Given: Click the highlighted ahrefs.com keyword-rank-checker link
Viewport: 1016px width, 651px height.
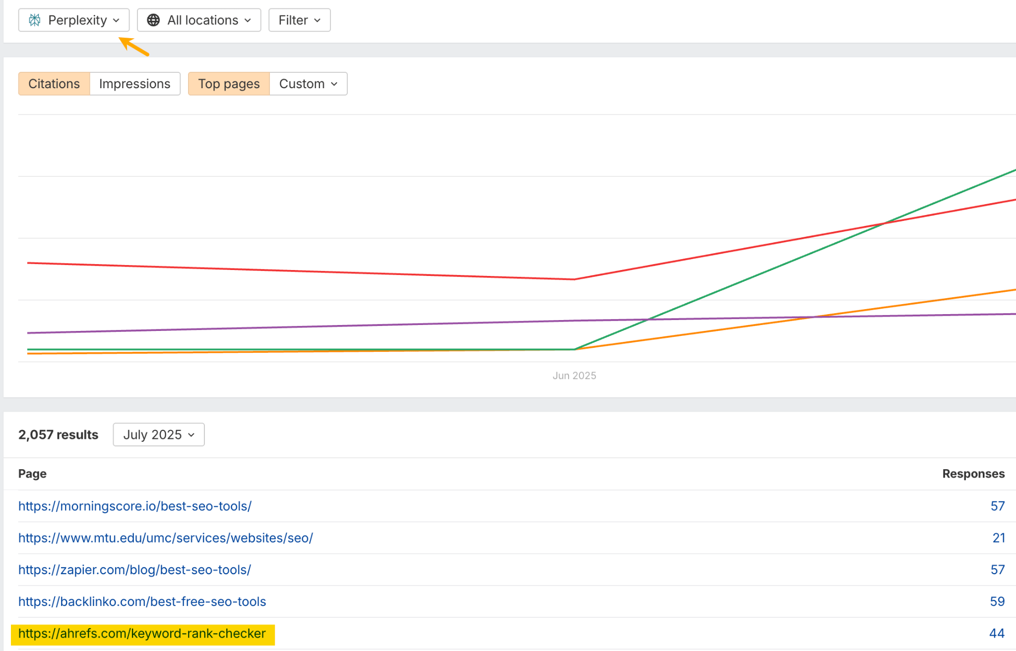Looking at the screenshot, I should pyautogui.click(x=141, y=633).
